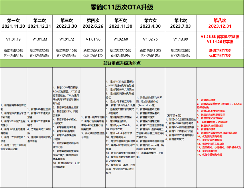Click '【舒享版车型】' label
This screenshot has height=188, width=244.
click(174, 115)
